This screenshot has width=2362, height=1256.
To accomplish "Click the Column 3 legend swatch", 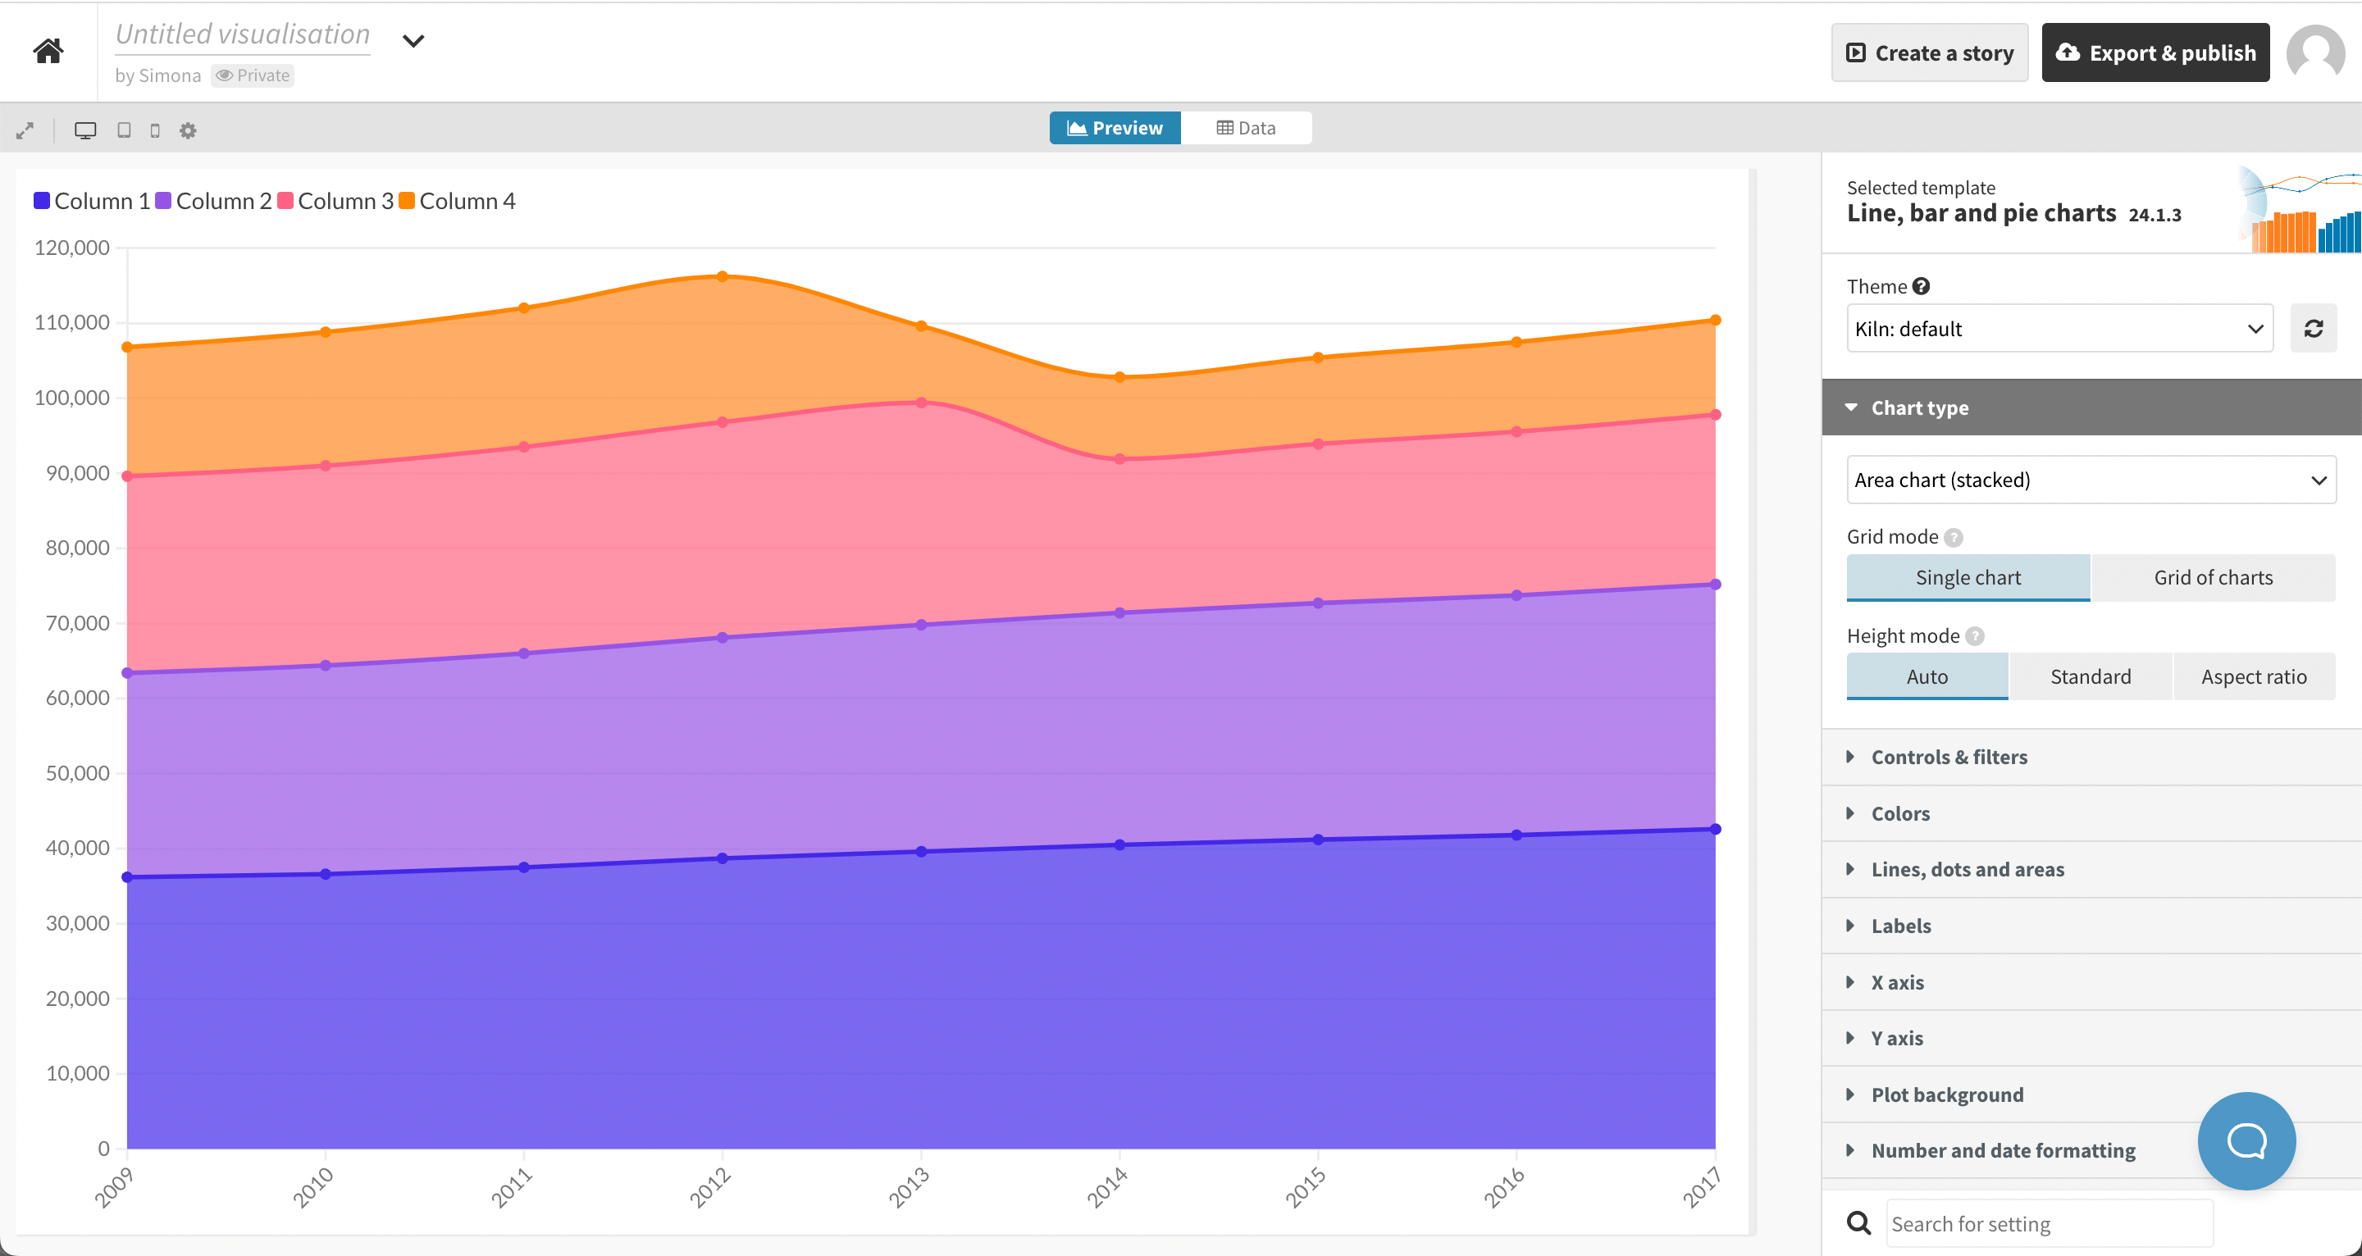I will point(285,201).
